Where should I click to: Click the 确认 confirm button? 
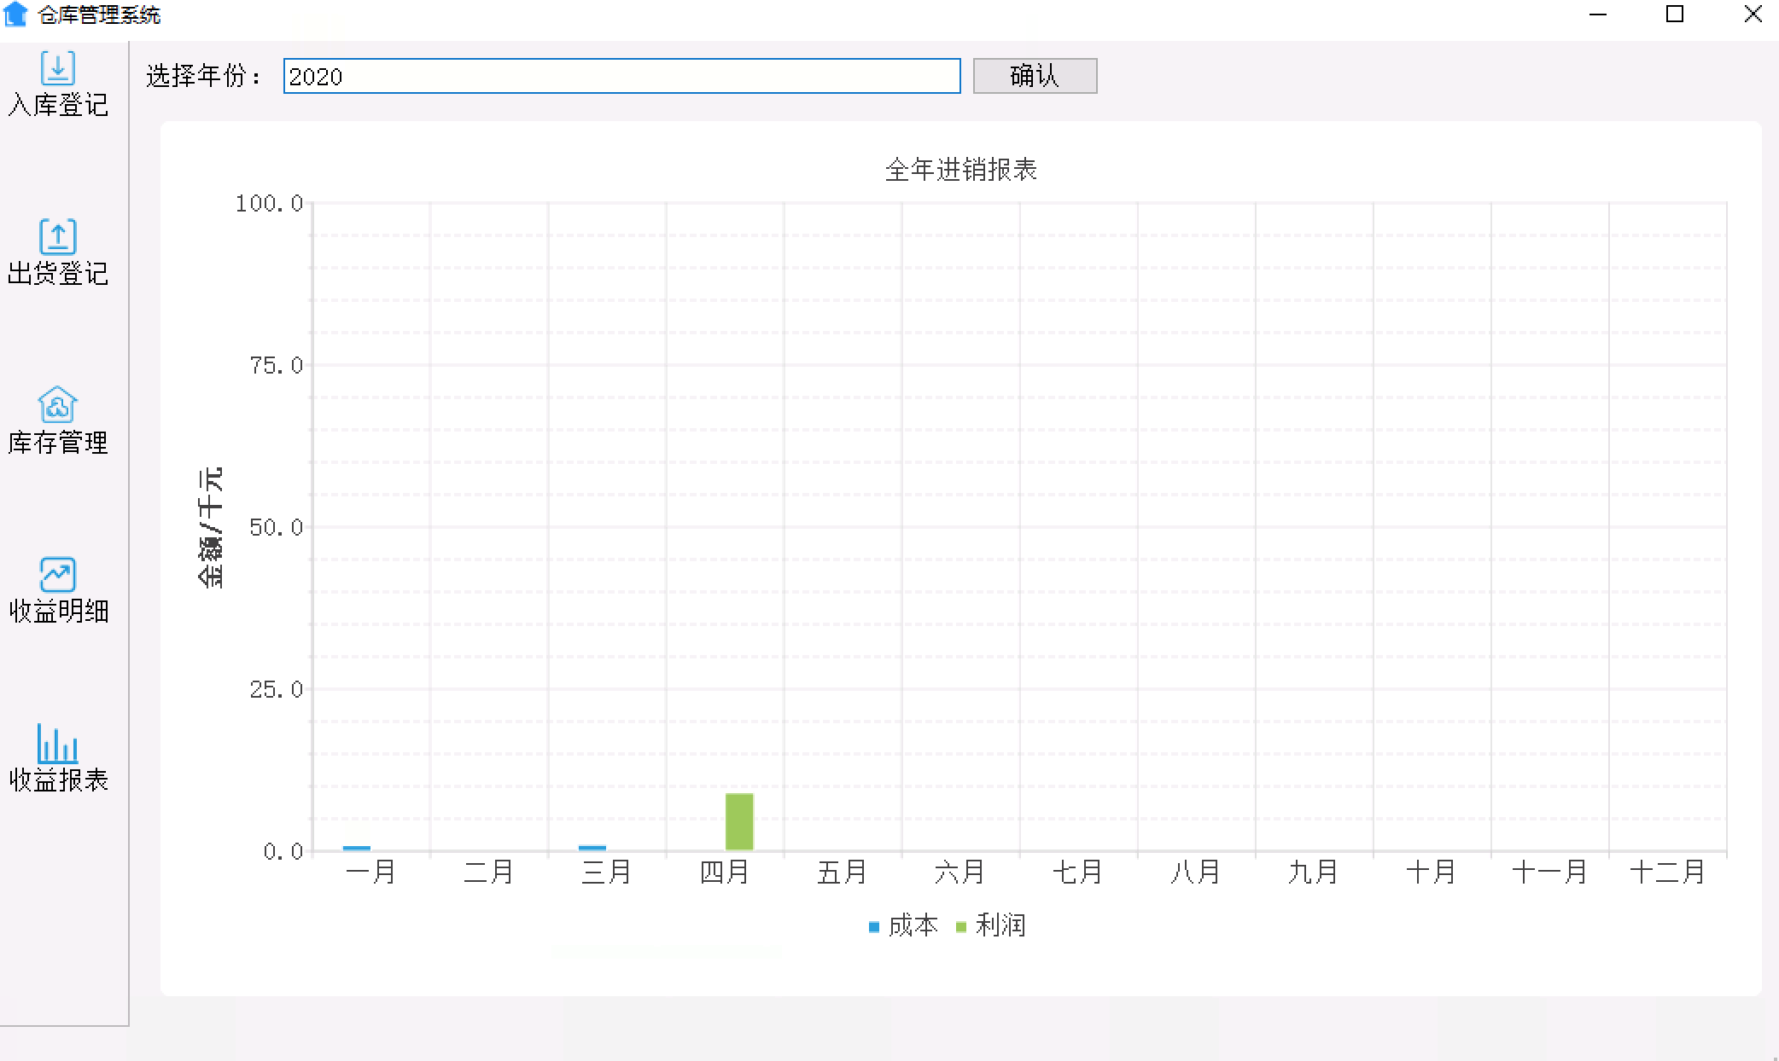(x=1035, y=76)
